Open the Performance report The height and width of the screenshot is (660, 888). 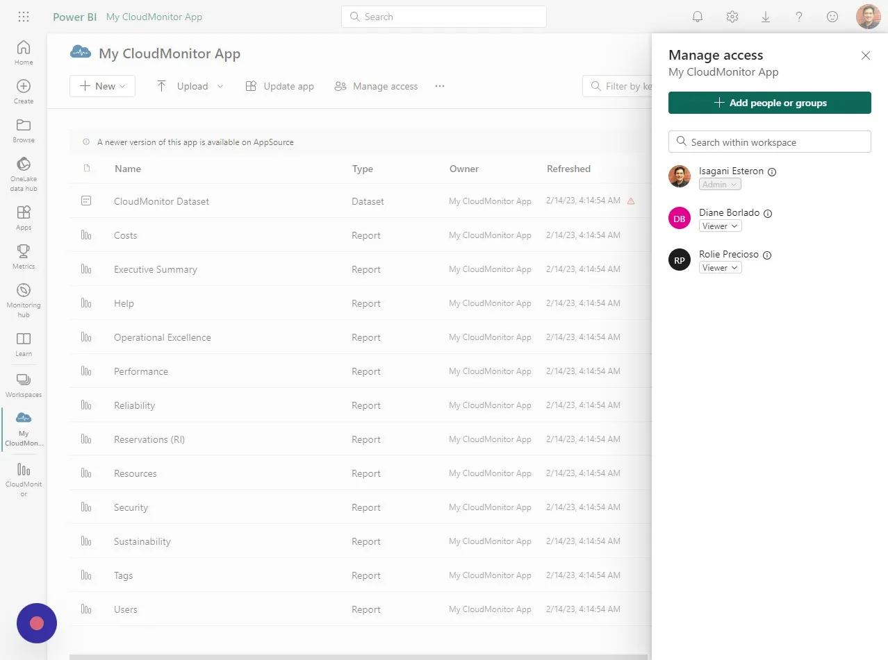[x=141, y=371]
